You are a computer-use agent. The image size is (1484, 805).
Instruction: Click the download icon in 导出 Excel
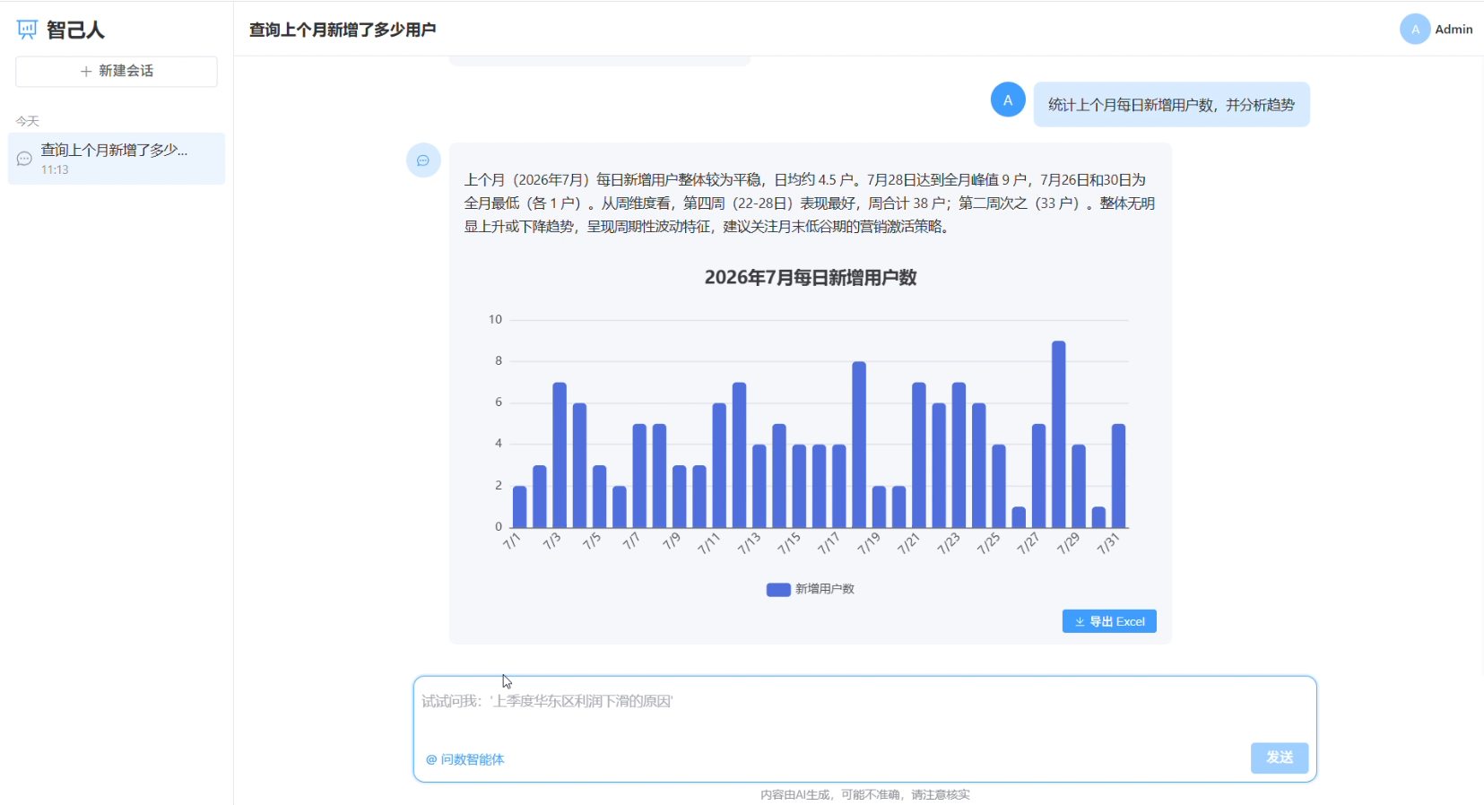1080,621
